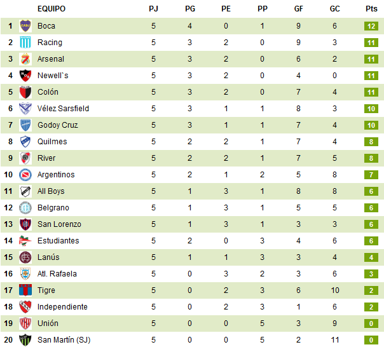Click the GF column header
This screenshot has height=354, width=384.
coord(298,9)
